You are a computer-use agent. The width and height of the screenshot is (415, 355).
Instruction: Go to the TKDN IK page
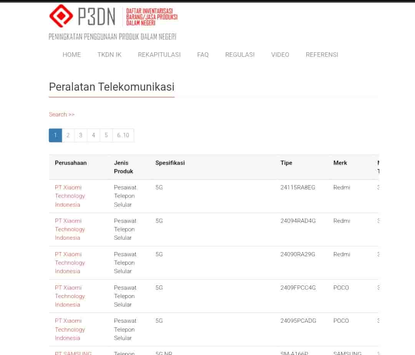(109, 55)
